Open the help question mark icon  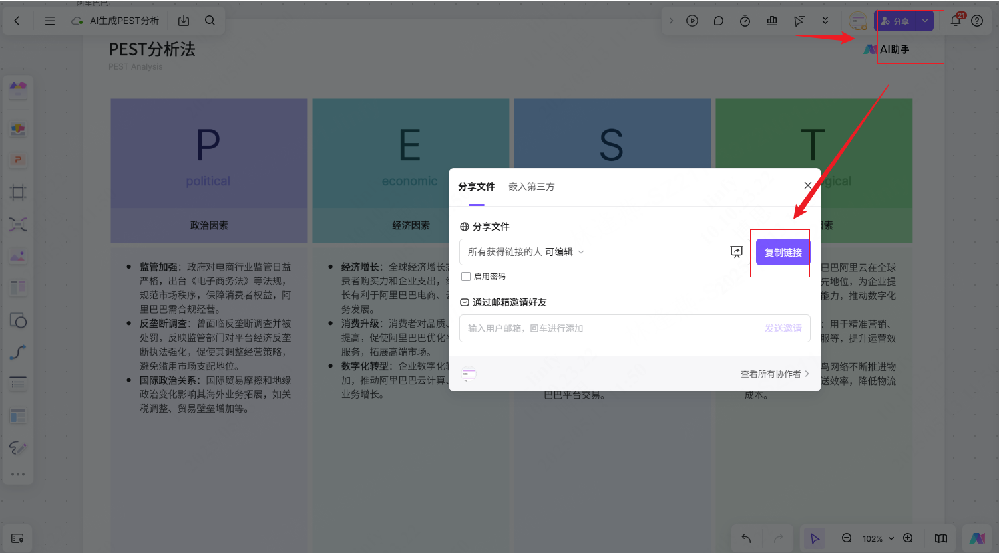click(x=977, y=21)
